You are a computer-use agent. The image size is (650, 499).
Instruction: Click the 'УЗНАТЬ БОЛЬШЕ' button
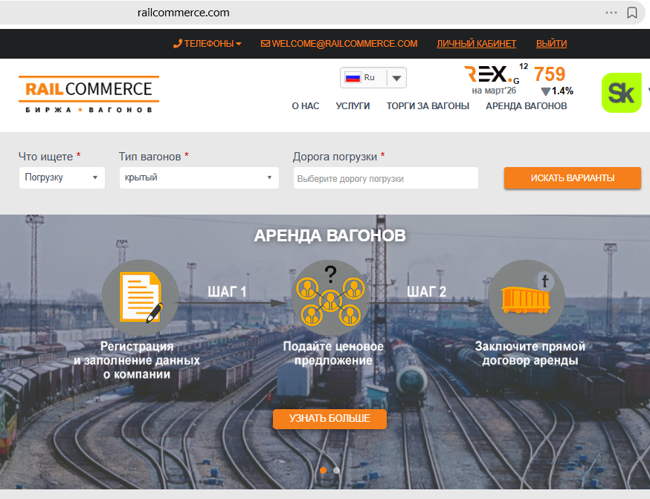click(329, 419)
